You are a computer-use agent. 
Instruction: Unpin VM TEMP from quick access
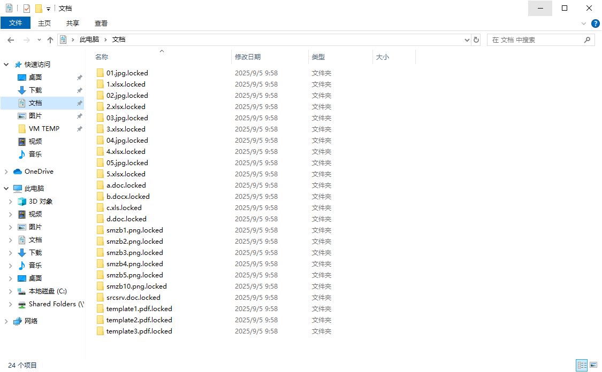point(79,129)
